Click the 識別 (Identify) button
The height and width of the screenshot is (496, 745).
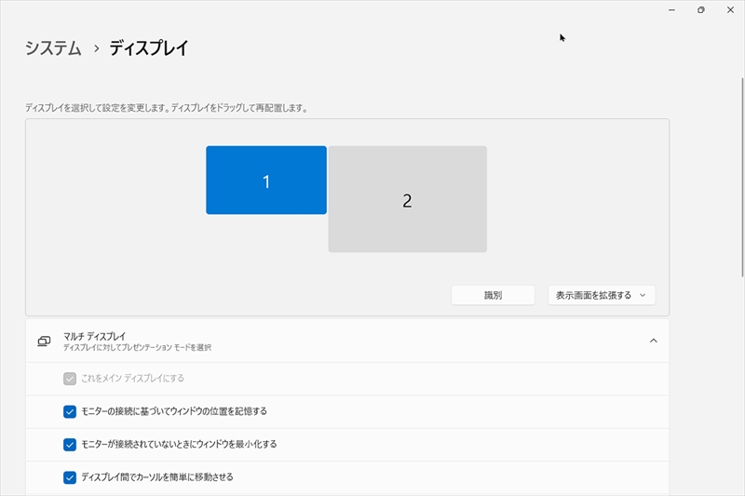(493, 295)
